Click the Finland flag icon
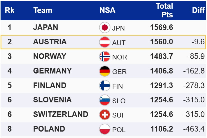Viewport: 207px width, 138px height. [105, 86]
